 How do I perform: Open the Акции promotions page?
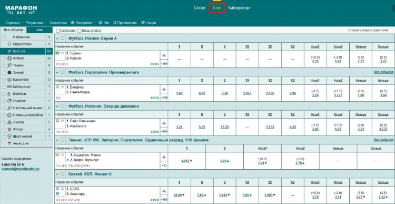tap(149, 23)
